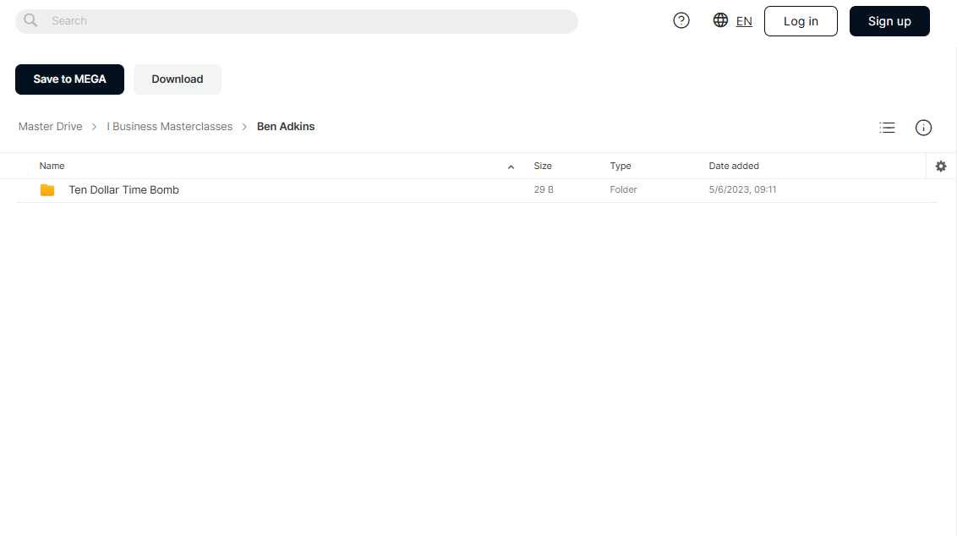This screenshot has height=536, width=957.
Task: Go to I Business Masterclasses breadcrumb
Action: coord(170,126)
